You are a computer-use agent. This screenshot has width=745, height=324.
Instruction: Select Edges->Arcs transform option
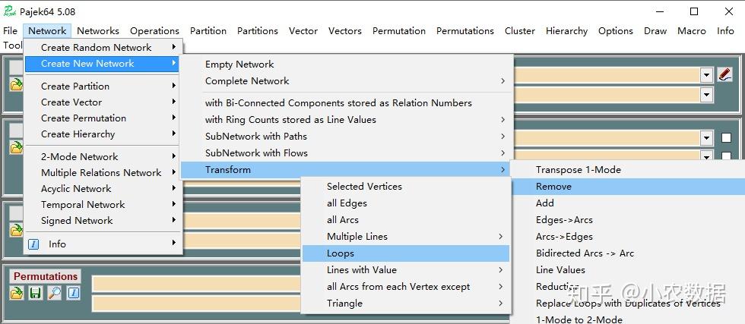(x=564, y=220)
